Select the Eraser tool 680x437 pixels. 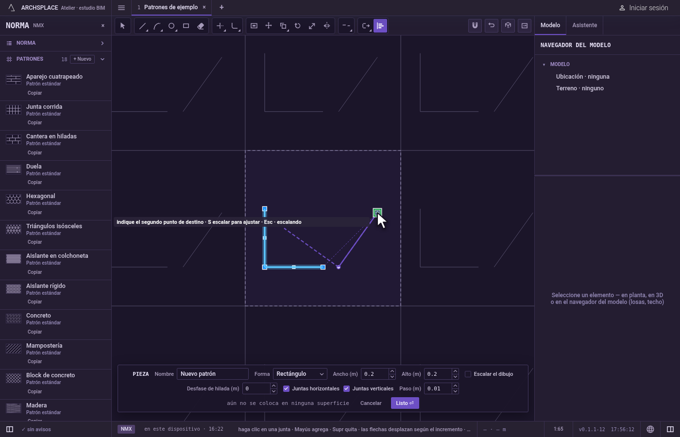point(201,26)
